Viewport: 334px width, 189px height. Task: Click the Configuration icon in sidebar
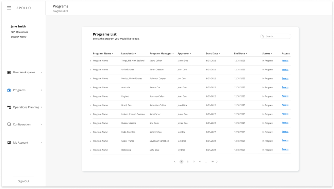9,124
